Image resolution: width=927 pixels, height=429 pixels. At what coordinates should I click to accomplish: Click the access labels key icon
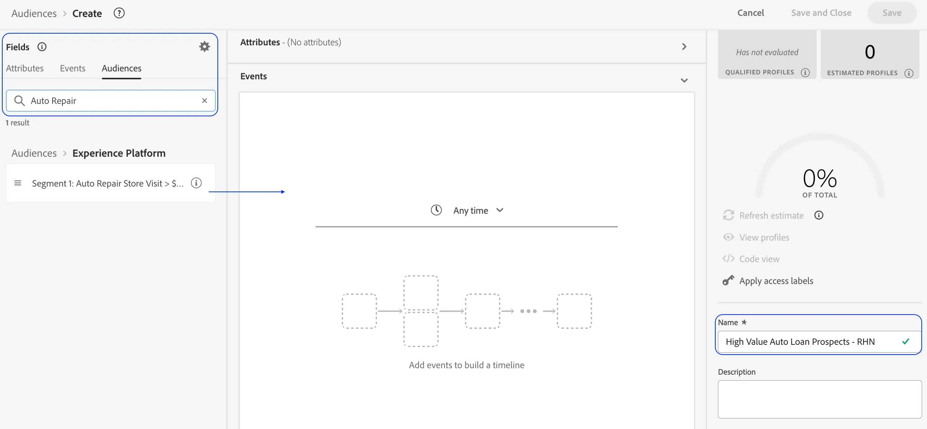[729, 280]
